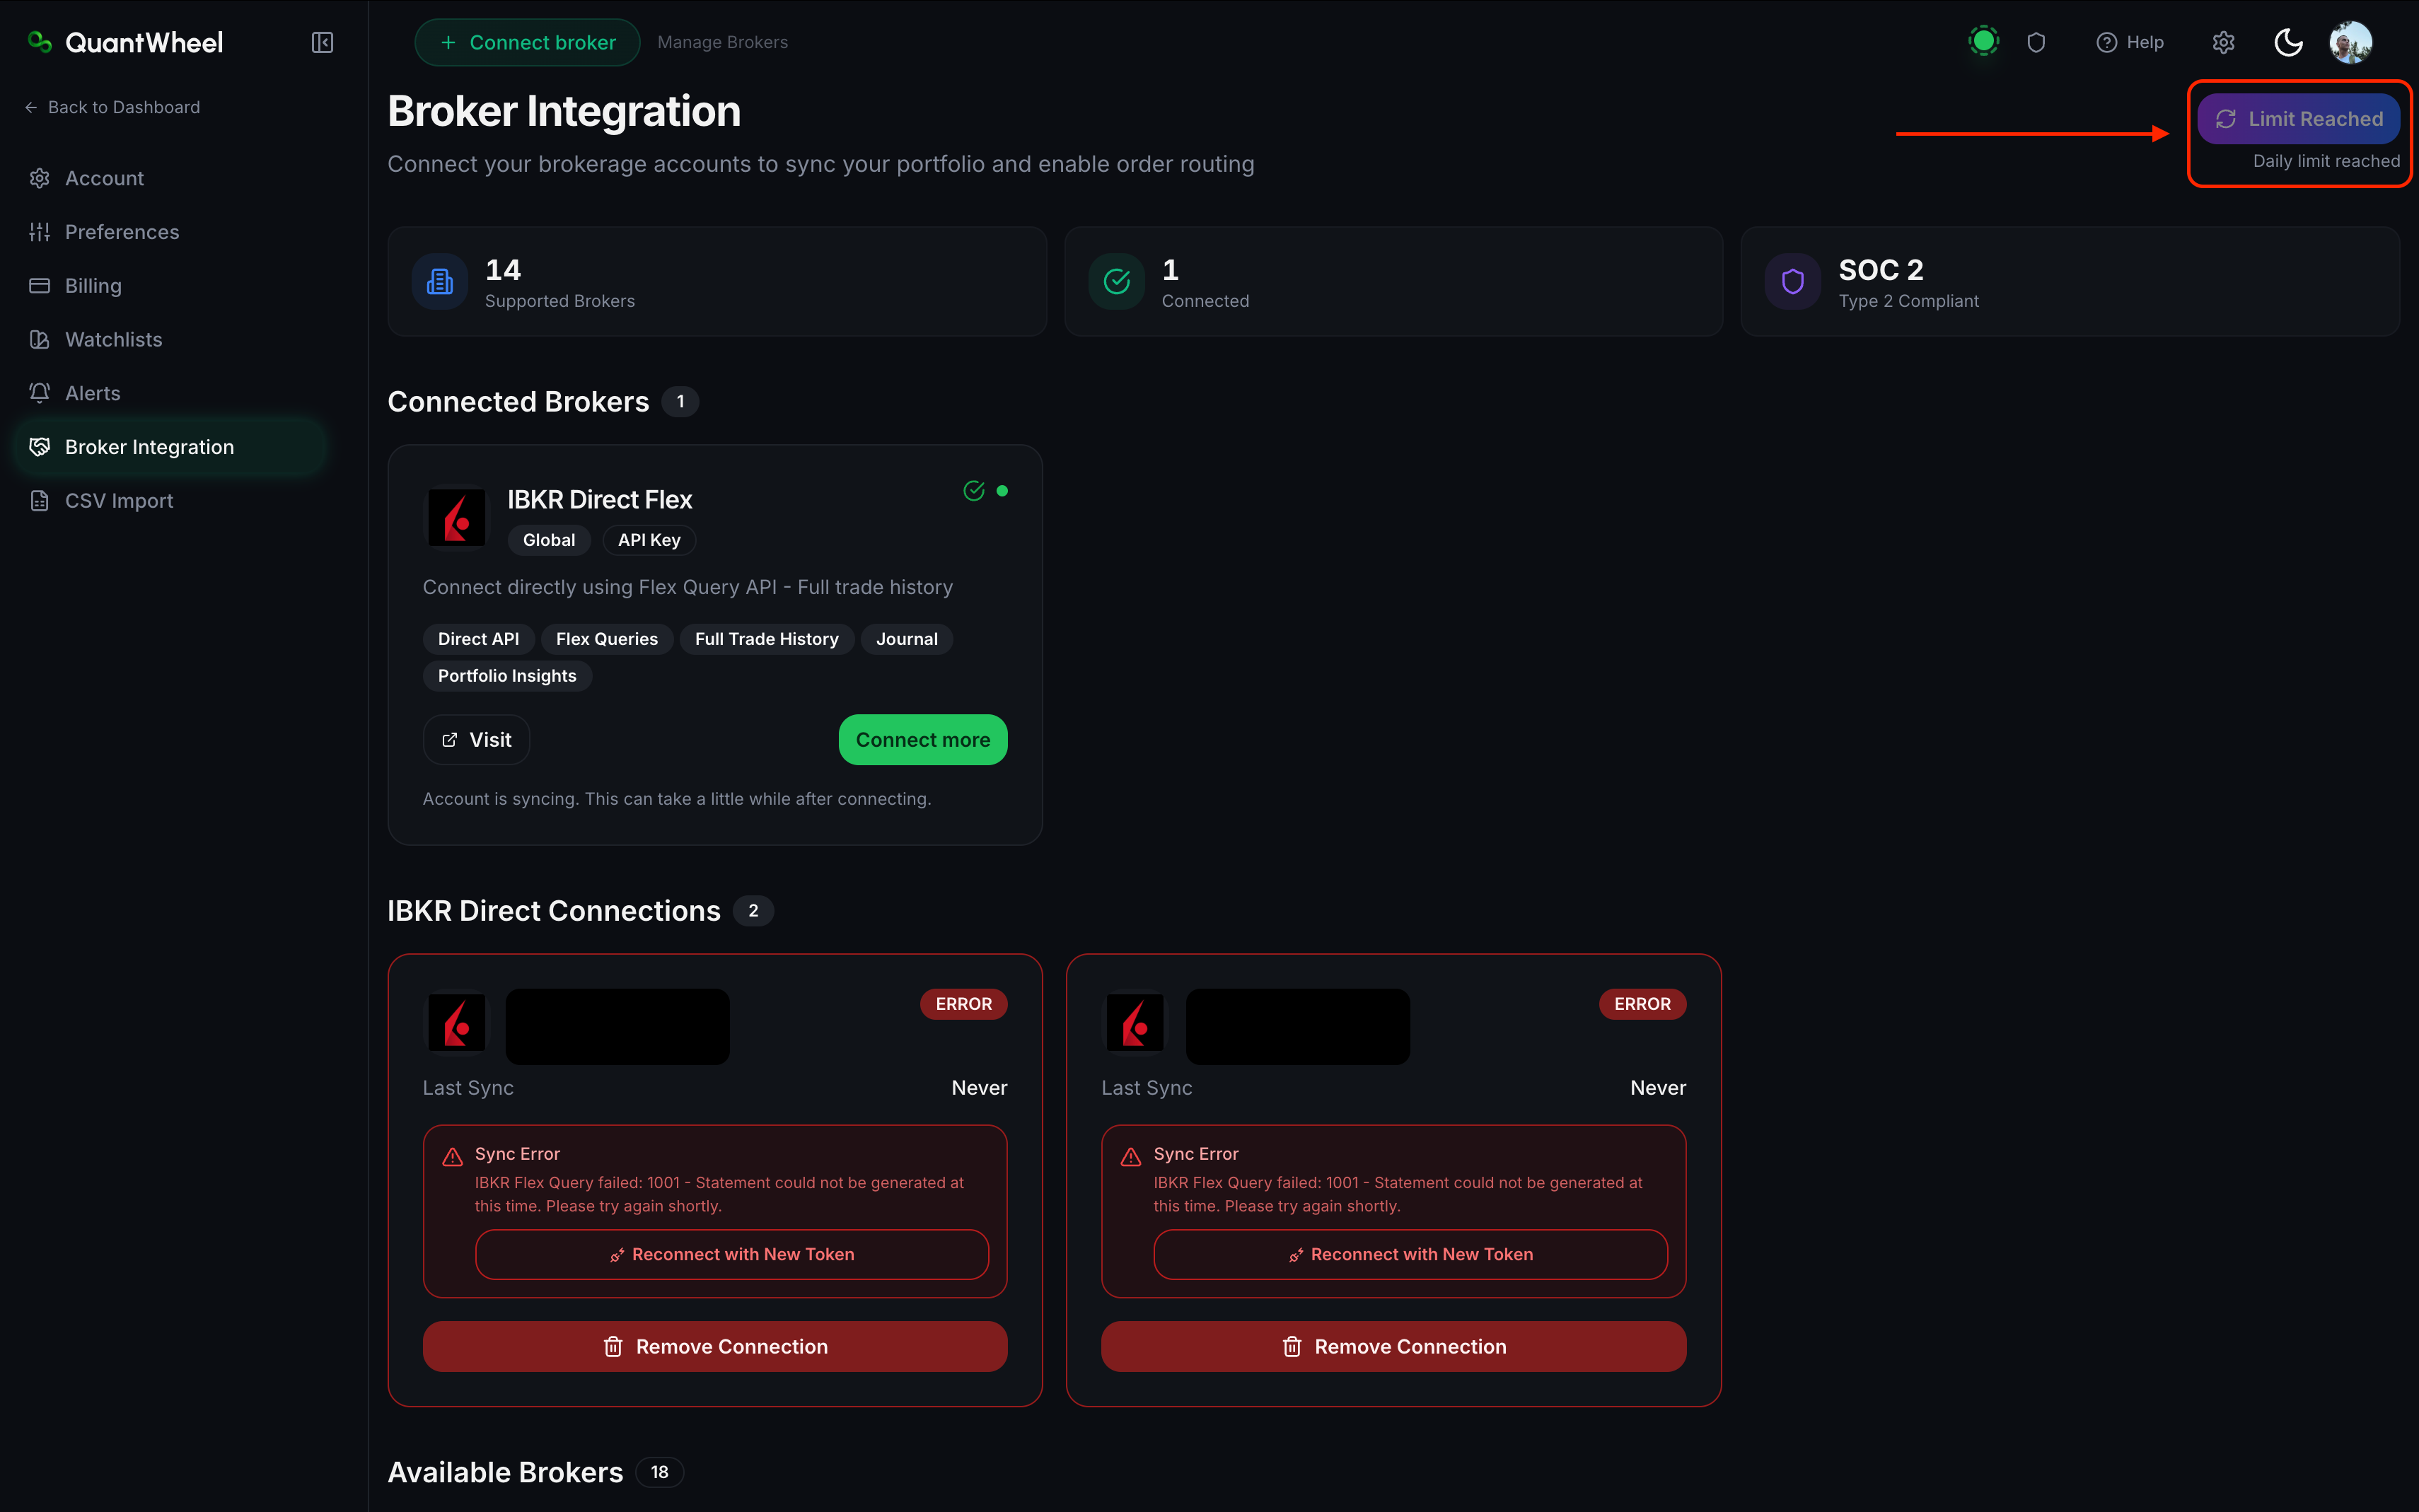Open Preferences in sidebar
Screen dimensions: 2419x1512
[x=169, y=232]
